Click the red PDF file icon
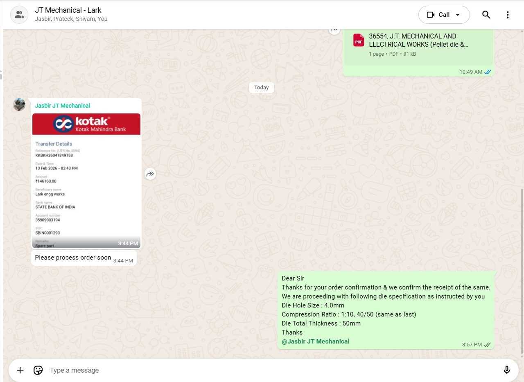The height and width of the screenshot is (382, 524). (x=359, y=41)
